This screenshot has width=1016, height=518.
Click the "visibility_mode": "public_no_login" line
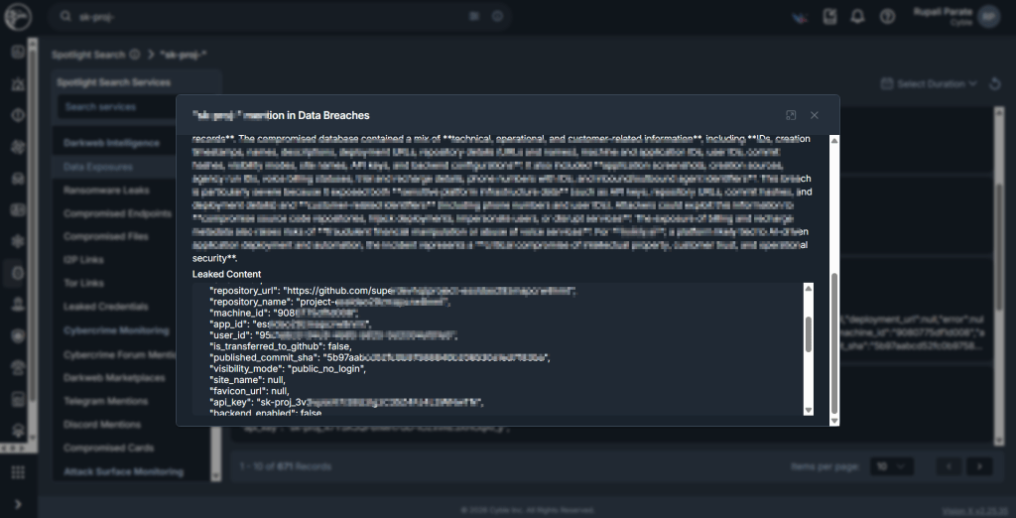tap(289, 369)
